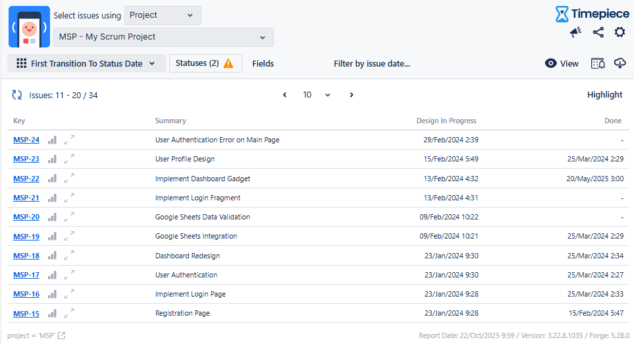Open the announcements megaphone icon
Image resolution: width=634 pixels, height=344 pixels.
(576, 32)
